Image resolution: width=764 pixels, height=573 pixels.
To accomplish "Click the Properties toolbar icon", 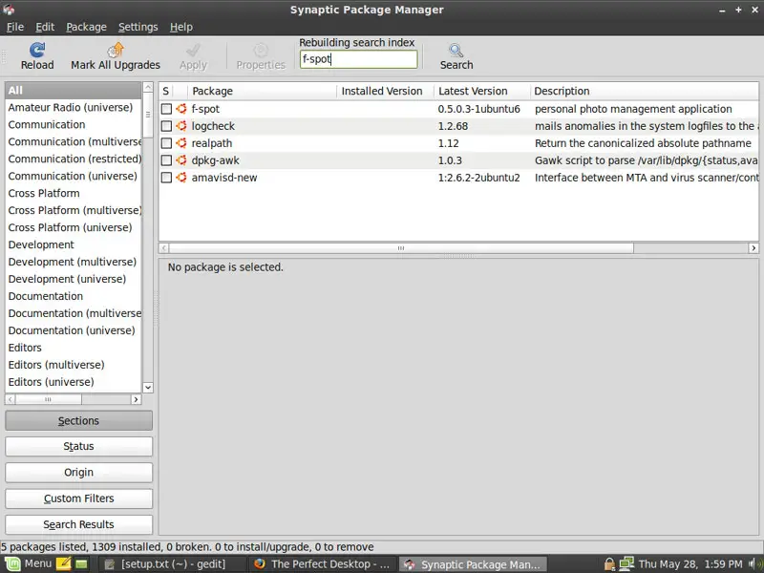I will 261,50.
